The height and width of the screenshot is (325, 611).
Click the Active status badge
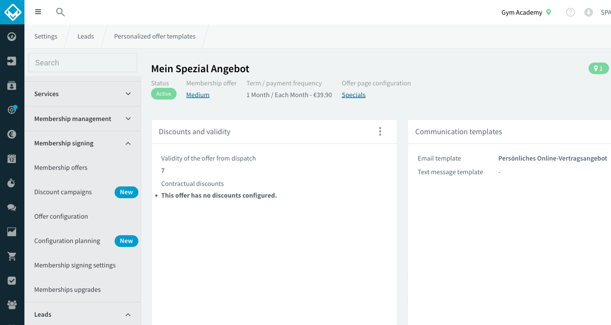(164, 94)
